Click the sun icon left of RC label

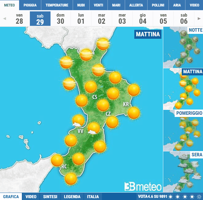57,160
